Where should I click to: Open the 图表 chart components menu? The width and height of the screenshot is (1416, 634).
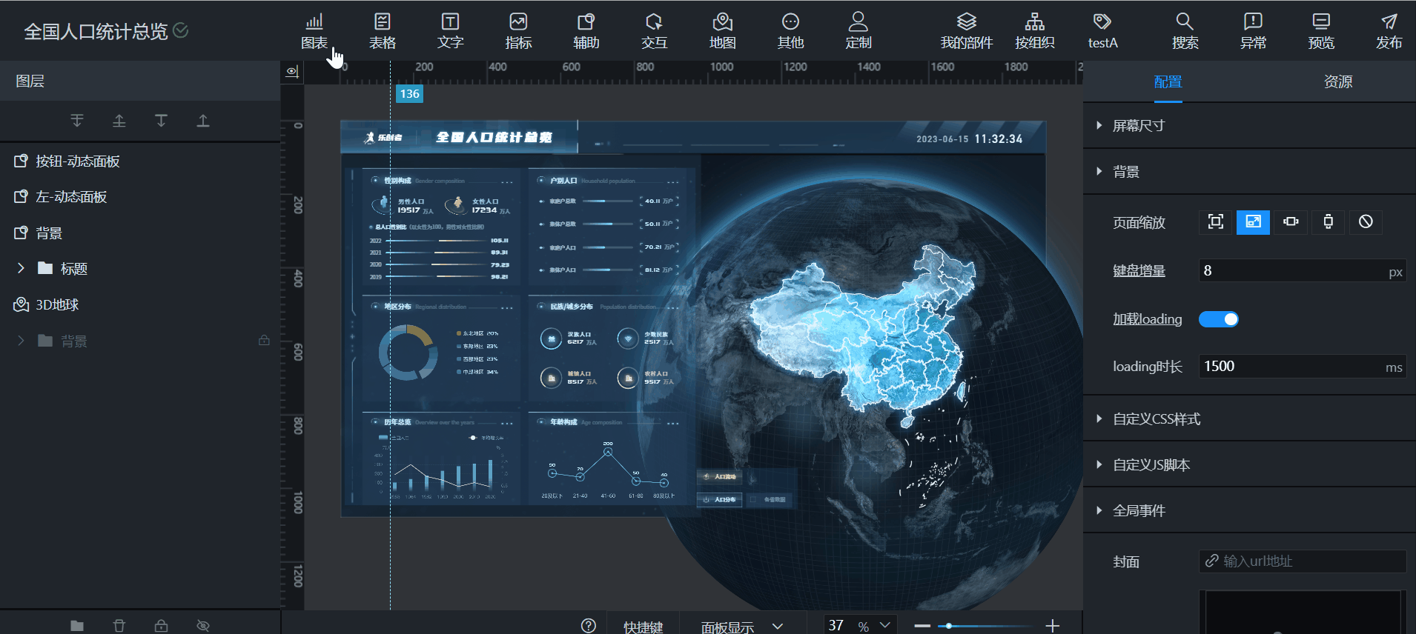tap(314, 30)
